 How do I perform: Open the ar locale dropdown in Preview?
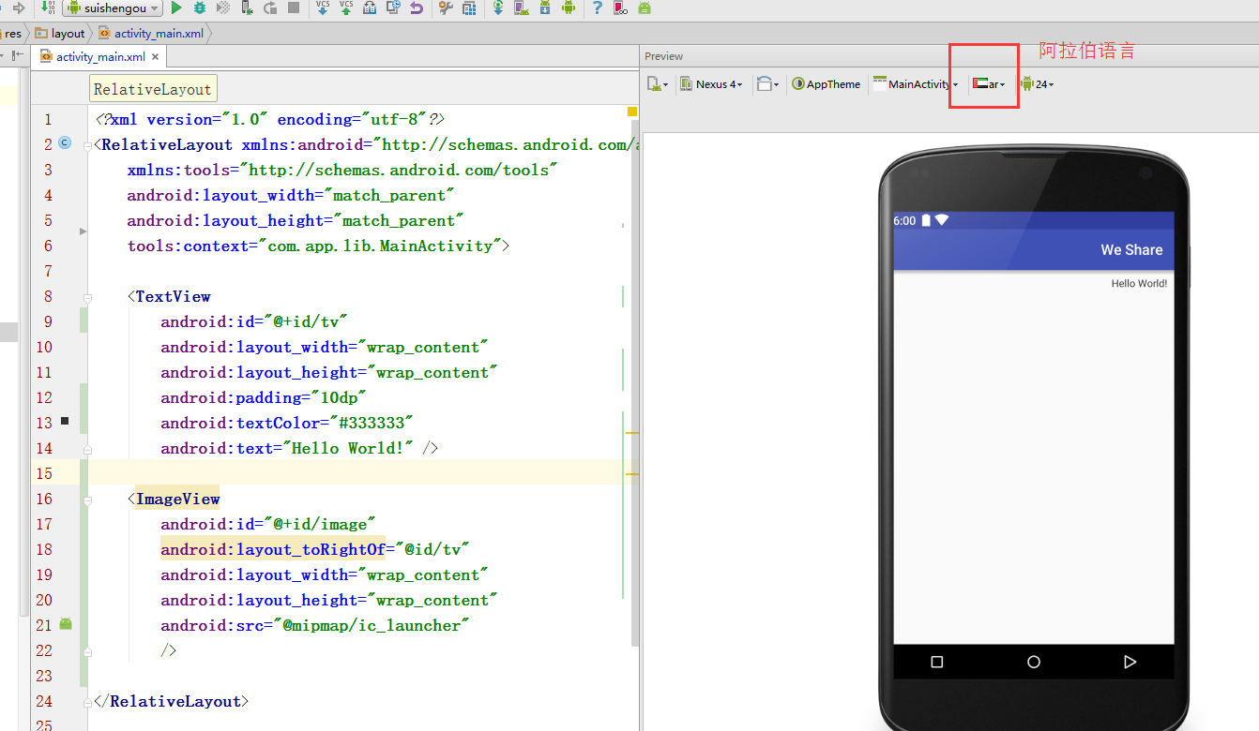point(990,84)
